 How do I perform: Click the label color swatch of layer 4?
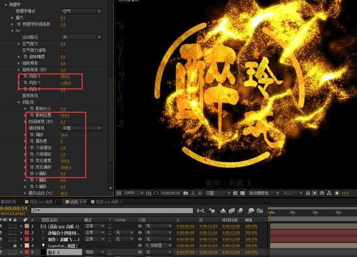coord(27,246)
